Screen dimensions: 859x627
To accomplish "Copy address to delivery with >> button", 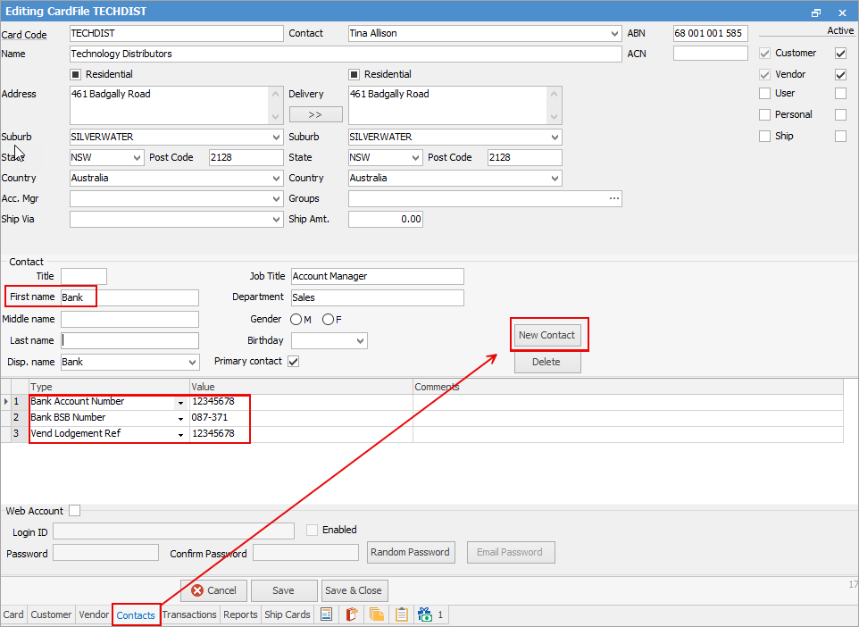I will click(315, 114).
